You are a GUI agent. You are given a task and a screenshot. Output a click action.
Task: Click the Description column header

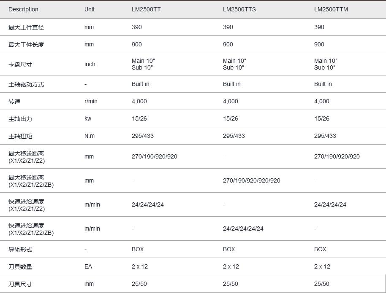click(x=23, y=9)
